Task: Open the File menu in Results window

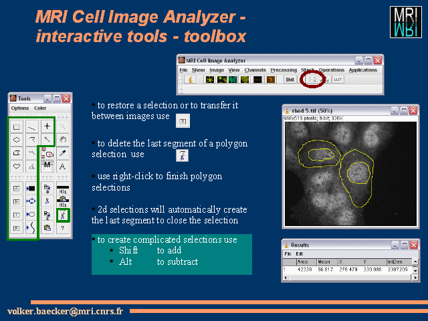Action: [288, 254]
